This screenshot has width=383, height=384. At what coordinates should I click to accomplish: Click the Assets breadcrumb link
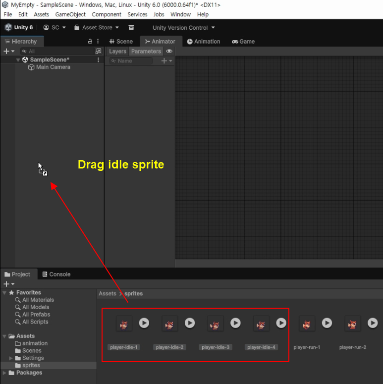[107, 294]
